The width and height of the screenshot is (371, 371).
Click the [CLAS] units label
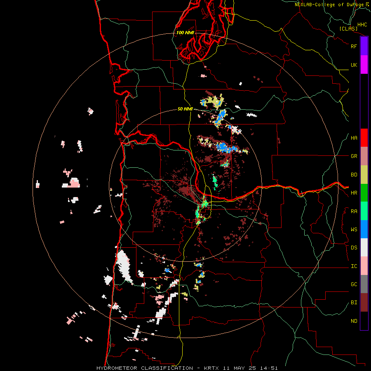pos(348,28)
